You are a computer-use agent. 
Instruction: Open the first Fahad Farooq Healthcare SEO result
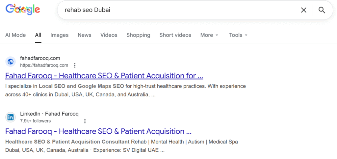click(104, 76)
